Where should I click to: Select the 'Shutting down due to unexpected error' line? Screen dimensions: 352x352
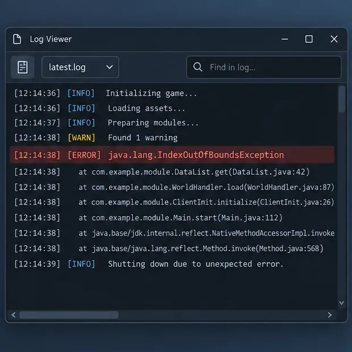149,264
